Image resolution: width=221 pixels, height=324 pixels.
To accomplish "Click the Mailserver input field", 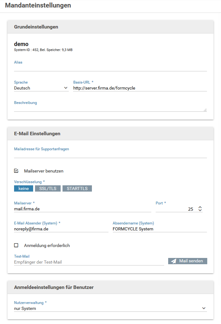I will [x=83, y=209].
